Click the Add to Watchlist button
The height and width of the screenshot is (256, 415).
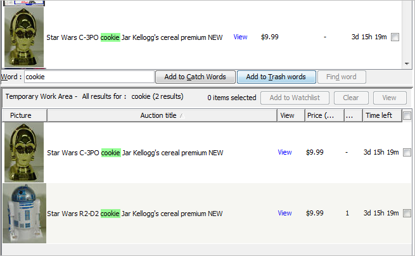tap(295, 98)
